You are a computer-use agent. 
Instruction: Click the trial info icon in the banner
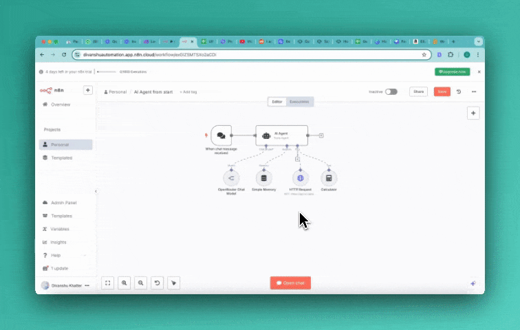coord(41,71)
